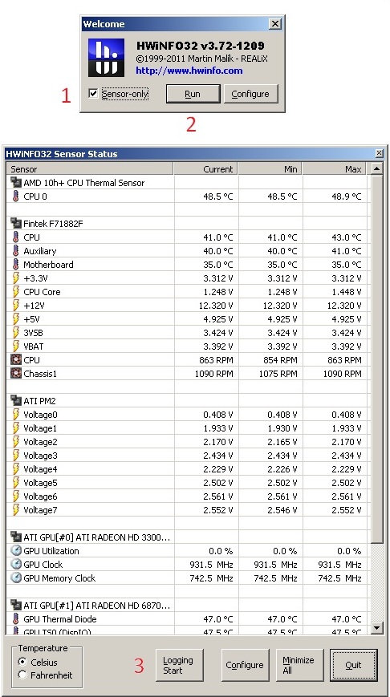390x697 pixels.
Task: Click the HWiNFO32 logo in Welcome dialog
Action: pos(106,58)
